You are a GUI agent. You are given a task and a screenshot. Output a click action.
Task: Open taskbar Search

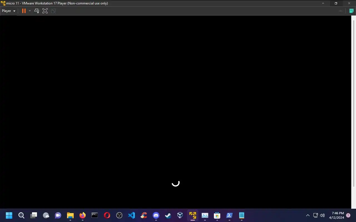point(21,215)
